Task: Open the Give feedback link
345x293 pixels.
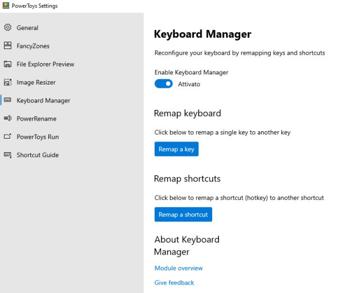Action: click(174, 283)
